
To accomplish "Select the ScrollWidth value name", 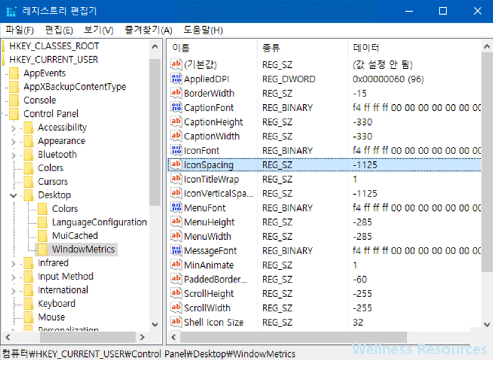I will pos(207,308).
